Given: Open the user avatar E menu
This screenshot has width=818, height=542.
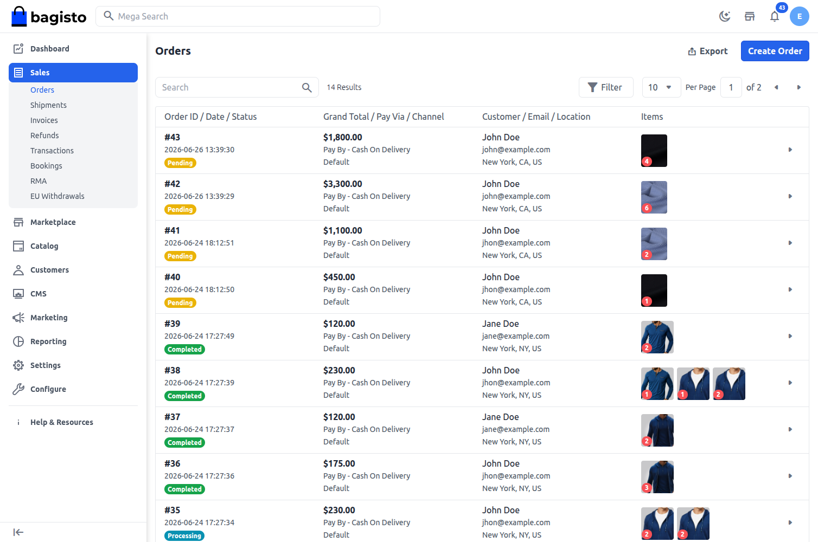Looking at the screenshot, I should pyautogui.click(x=800, y=16).
